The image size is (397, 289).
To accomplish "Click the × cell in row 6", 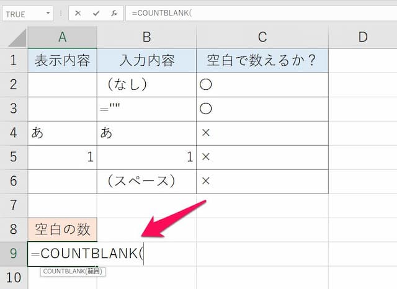I will tap(262, 181).
